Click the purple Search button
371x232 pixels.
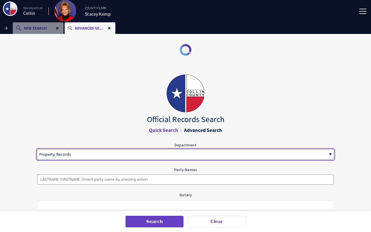[154, 222]
